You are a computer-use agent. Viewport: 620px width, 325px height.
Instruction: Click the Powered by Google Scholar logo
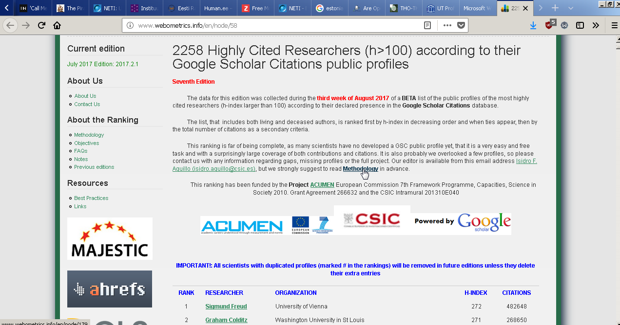pos(462,222)
